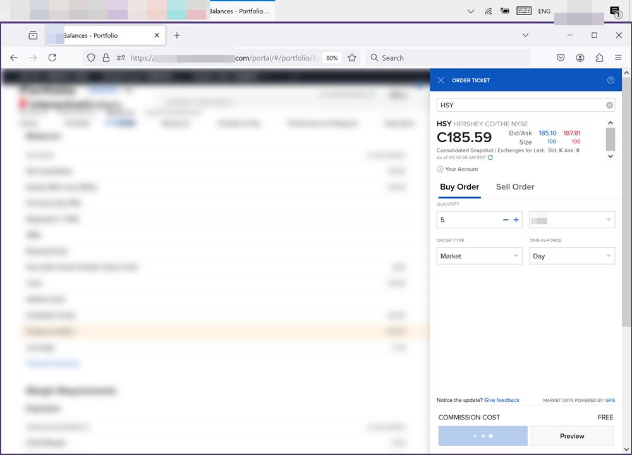Close the Order Ticket panel
This screenshot has height=455, width=632.
coord(441,80)
